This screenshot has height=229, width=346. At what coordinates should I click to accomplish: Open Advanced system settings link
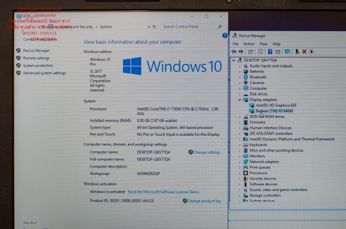(44, 73)
